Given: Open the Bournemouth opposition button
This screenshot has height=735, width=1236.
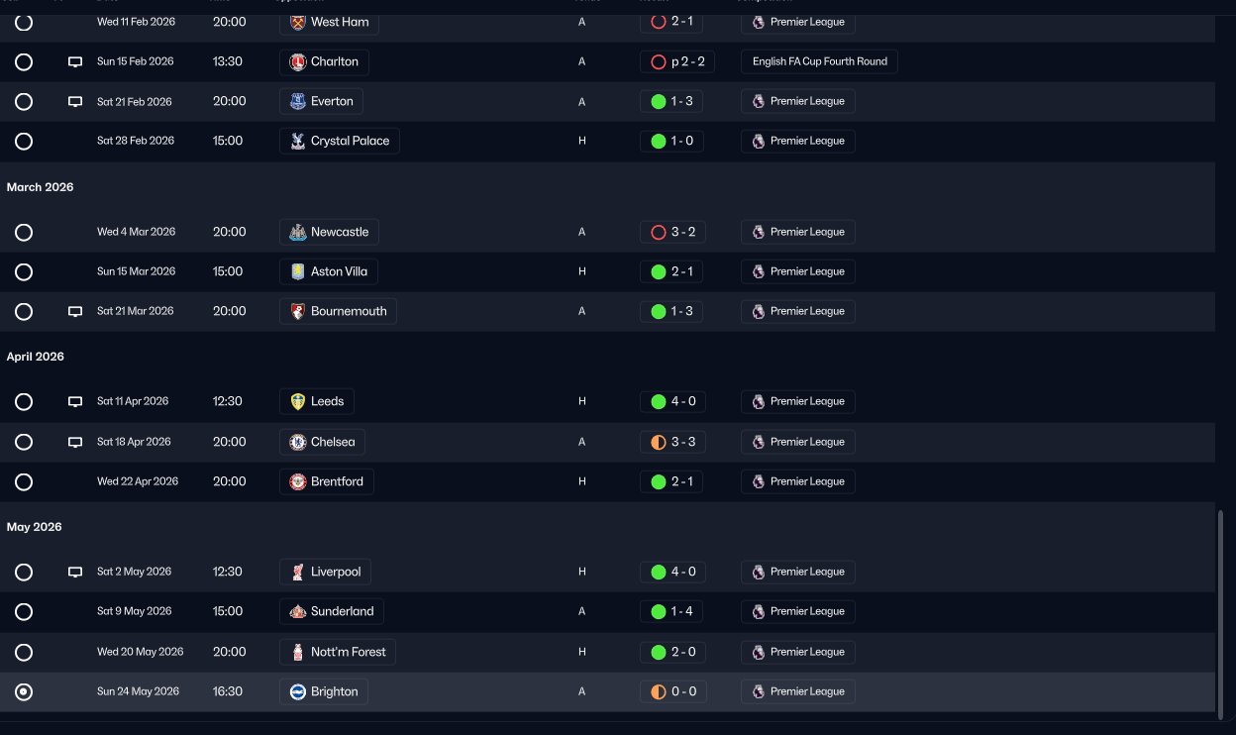Looking at the screenshot, I should tap(338, 311).
